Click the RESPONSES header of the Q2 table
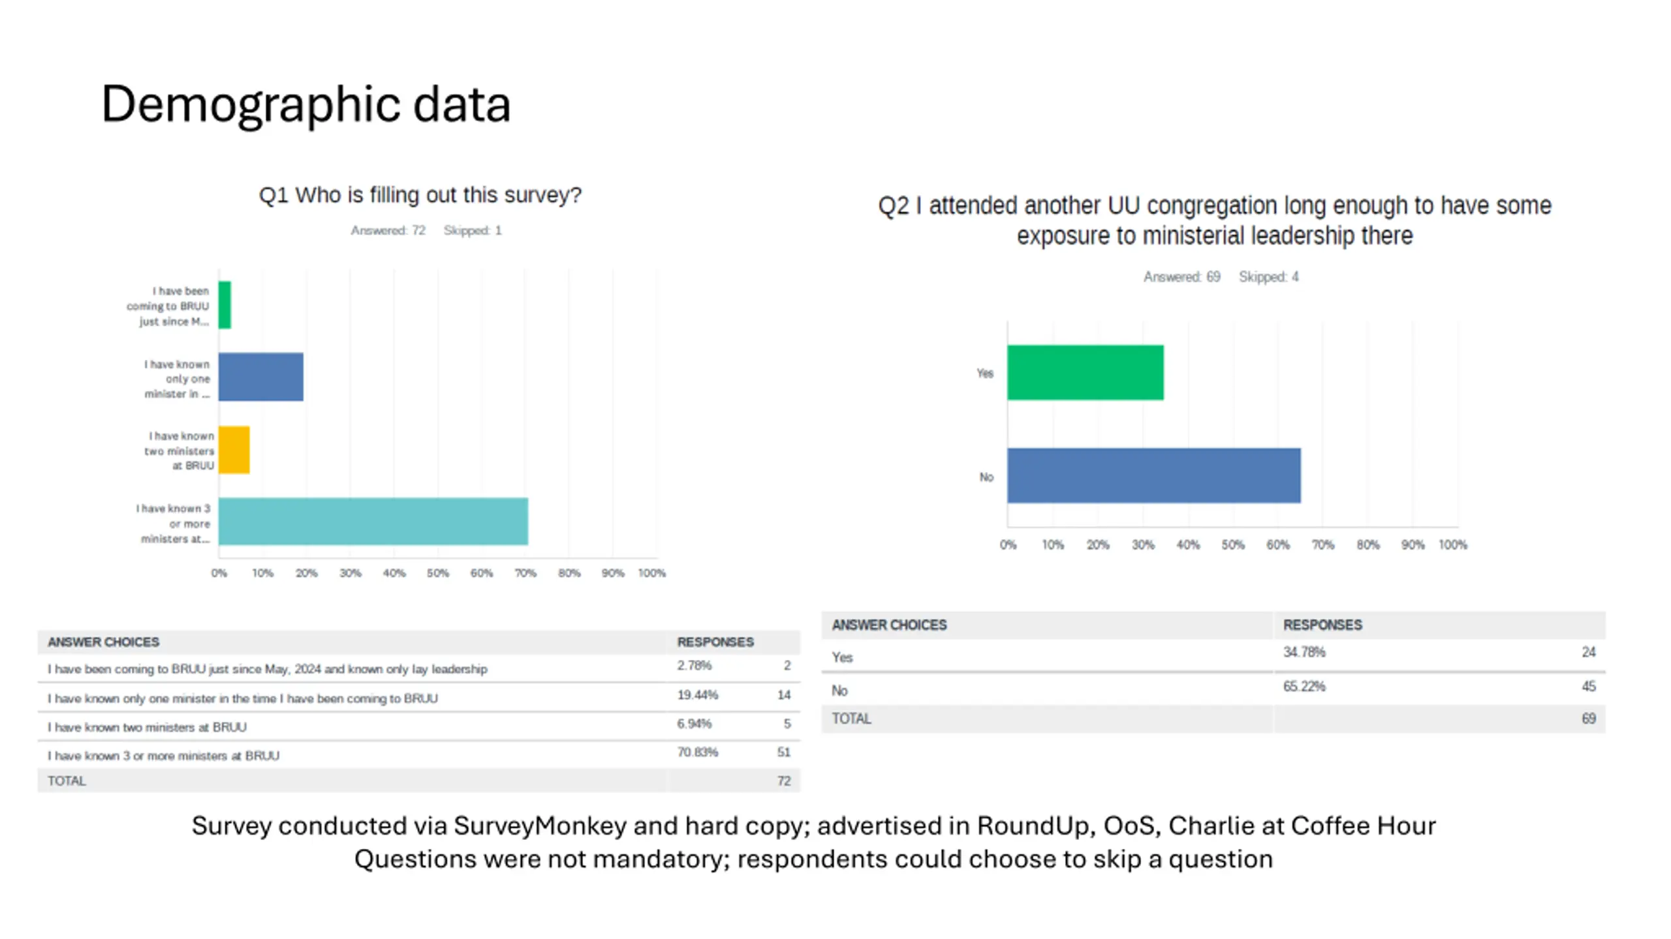 point(1322,625)
